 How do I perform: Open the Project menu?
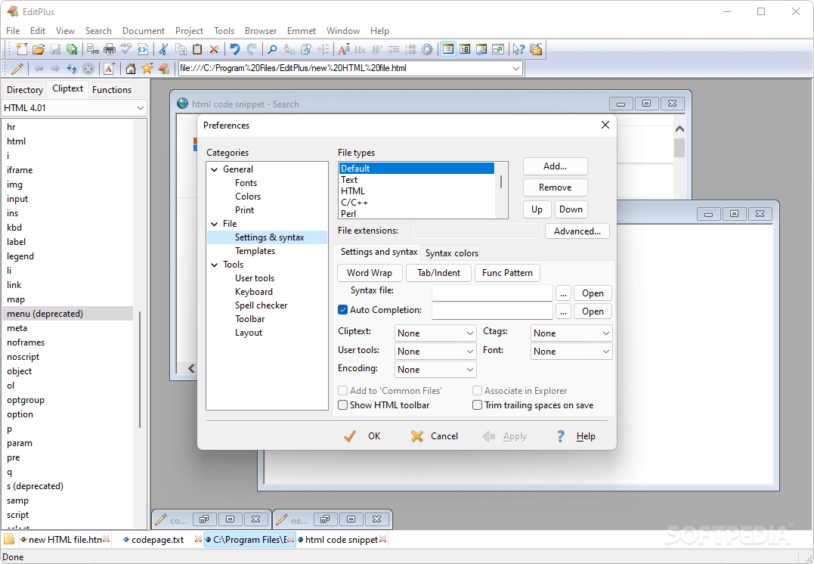coord(189,31)
